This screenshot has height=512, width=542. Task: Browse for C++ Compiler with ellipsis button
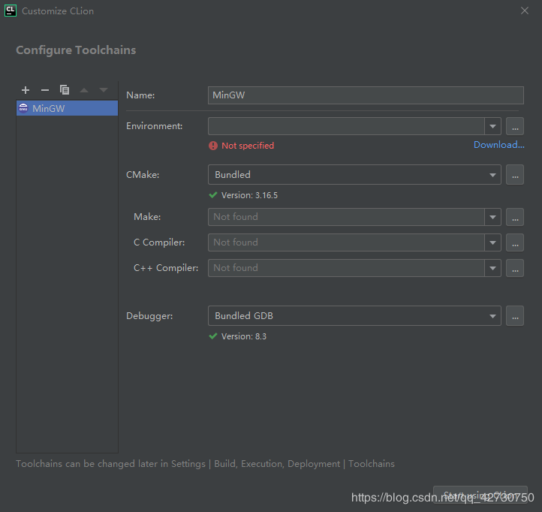(514, 268)
